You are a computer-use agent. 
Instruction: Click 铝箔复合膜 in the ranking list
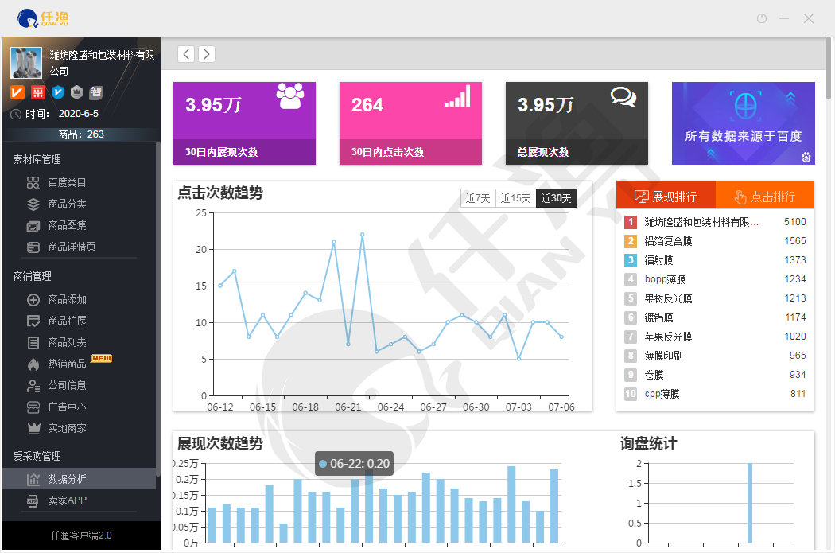pyautogui.click(x=668, y=241)
